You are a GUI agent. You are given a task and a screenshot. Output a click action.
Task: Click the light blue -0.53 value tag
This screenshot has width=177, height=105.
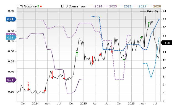click(x=11, y=37)
